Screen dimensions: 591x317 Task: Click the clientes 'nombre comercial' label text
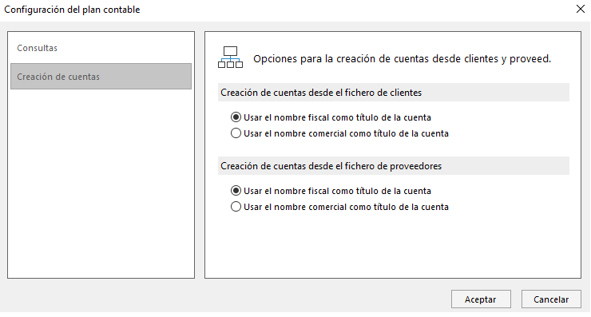pos(346,133)
